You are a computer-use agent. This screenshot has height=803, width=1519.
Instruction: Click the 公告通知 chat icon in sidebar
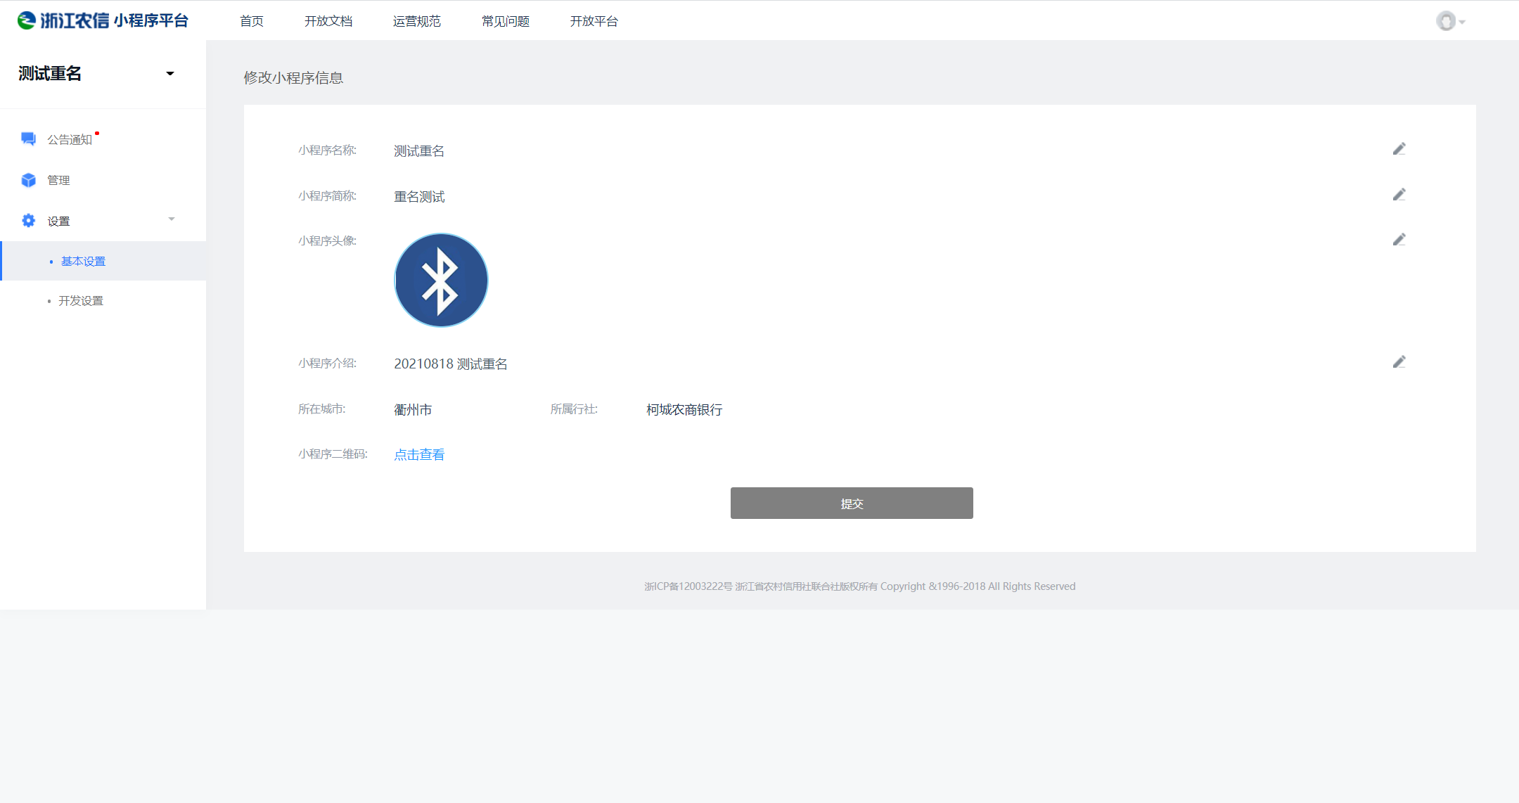point(28,139)
